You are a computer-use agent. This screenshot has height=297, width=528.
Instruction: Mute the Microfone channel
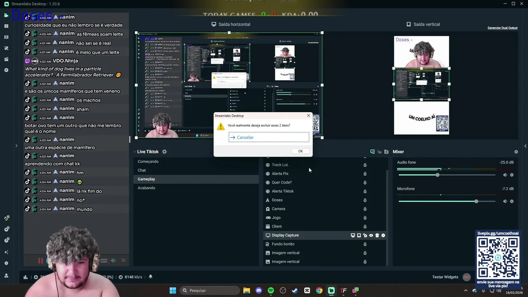[x=505, y=201]
